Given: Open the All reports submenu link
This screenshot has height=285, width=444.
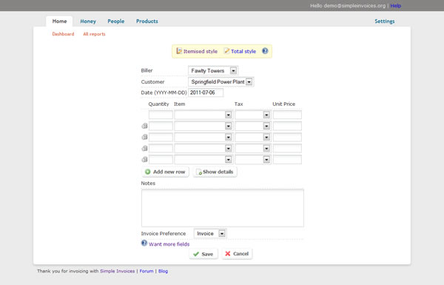Looking at the screenshot, I should click(94, 34).
